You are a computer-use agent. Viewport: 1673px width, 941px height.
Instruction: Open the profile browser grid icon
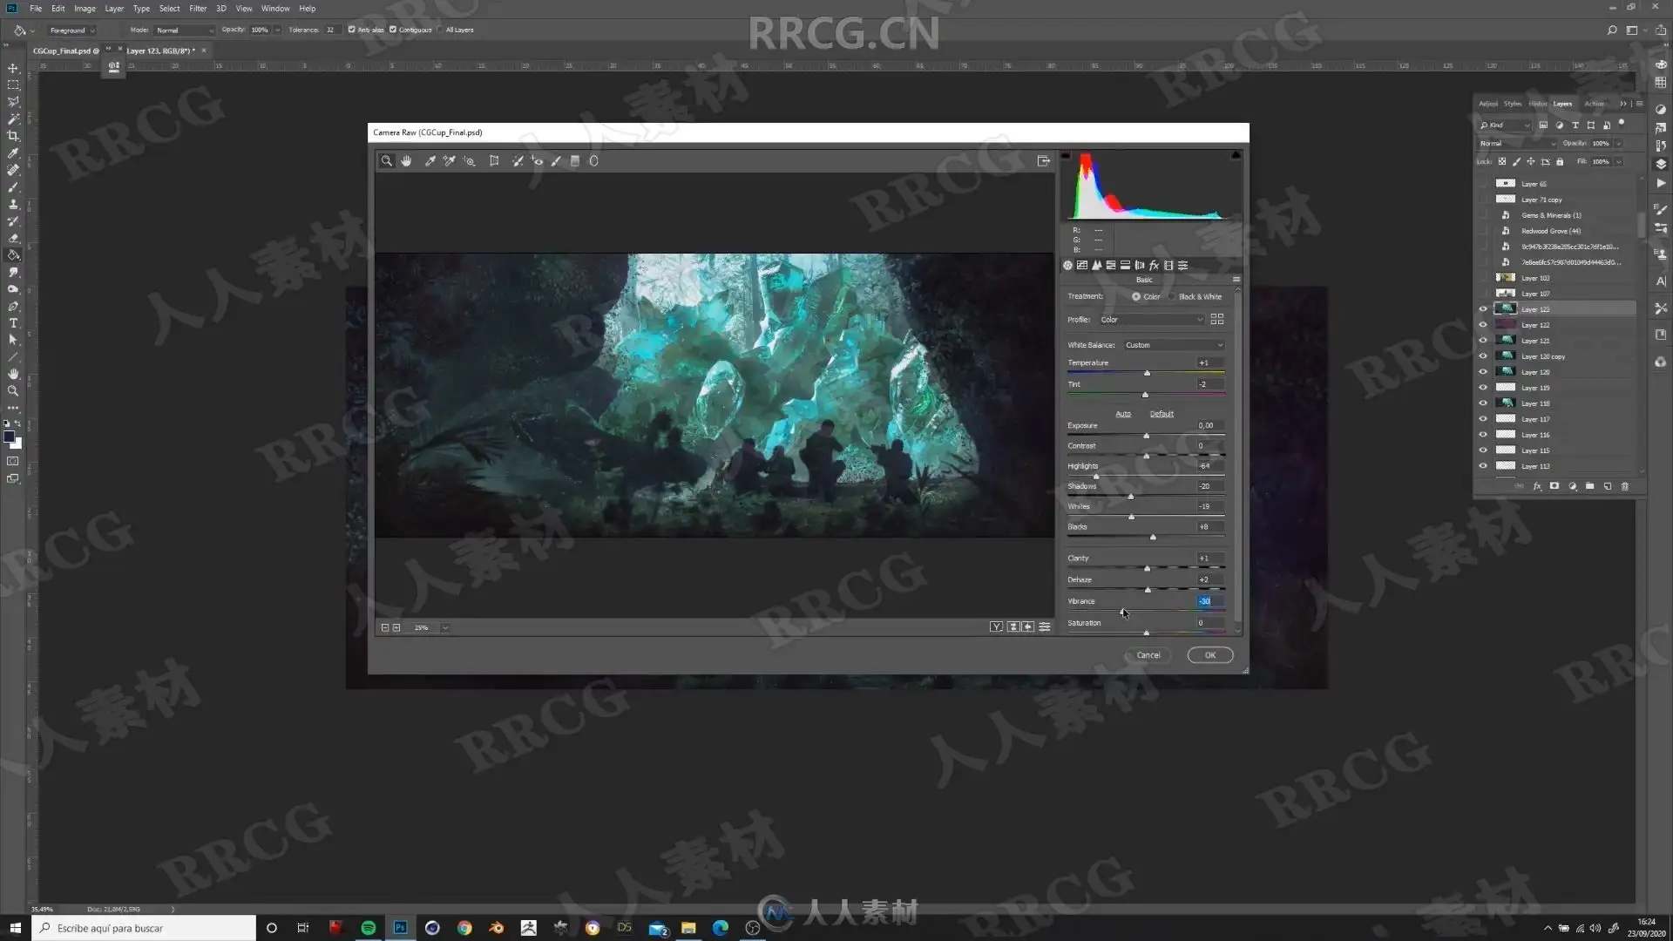[1217, 320]
